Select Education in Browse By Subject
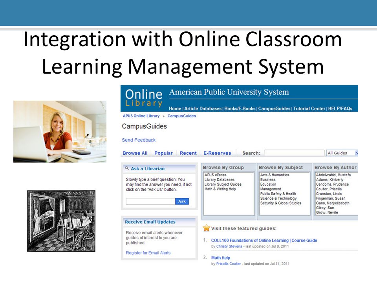 point(268,184)
